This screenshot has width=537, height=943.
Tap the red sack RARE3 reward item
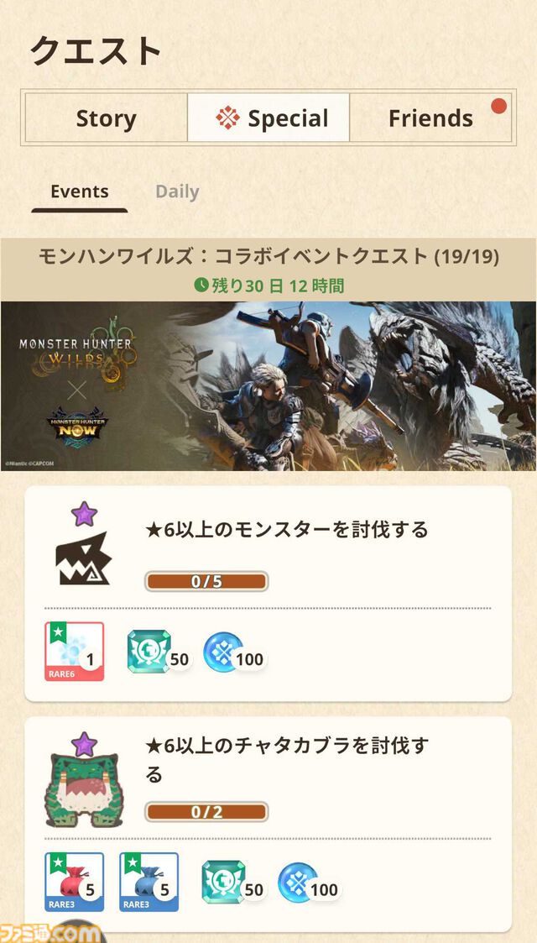point(75,882)
